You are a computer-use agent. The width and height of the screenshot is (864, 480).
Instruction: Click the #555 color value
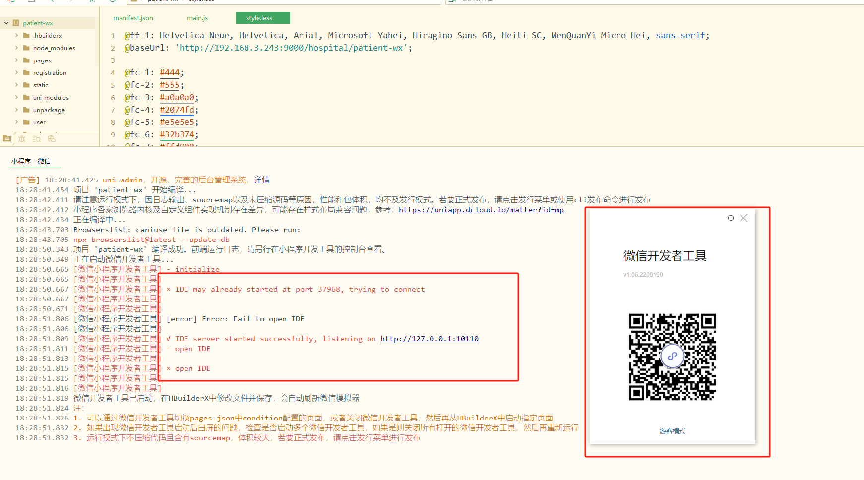[x=170, y=85]
